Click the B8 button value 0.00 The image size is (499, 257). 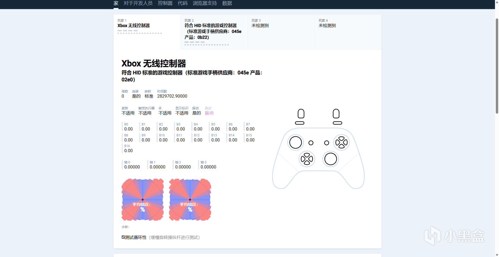pyautogui.click(x=129, y=140)
